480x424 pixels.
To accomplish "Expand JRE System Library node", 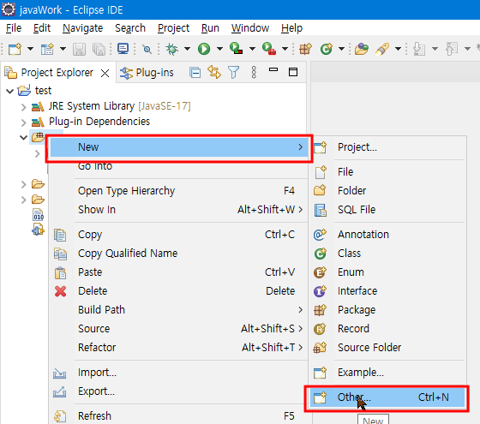I will click(x=24, y=107).
